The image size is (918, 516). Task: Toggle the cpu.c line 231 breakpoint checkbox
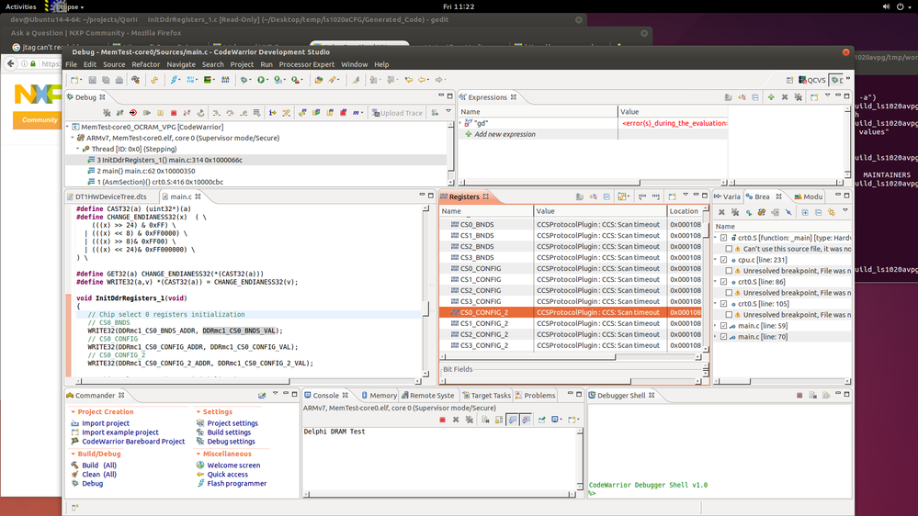(723, 260)
